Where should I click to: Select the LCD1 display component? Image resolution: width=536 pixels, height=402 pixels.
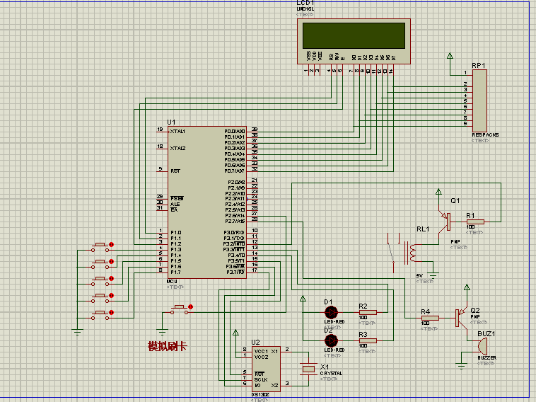[x=354, y=34]
